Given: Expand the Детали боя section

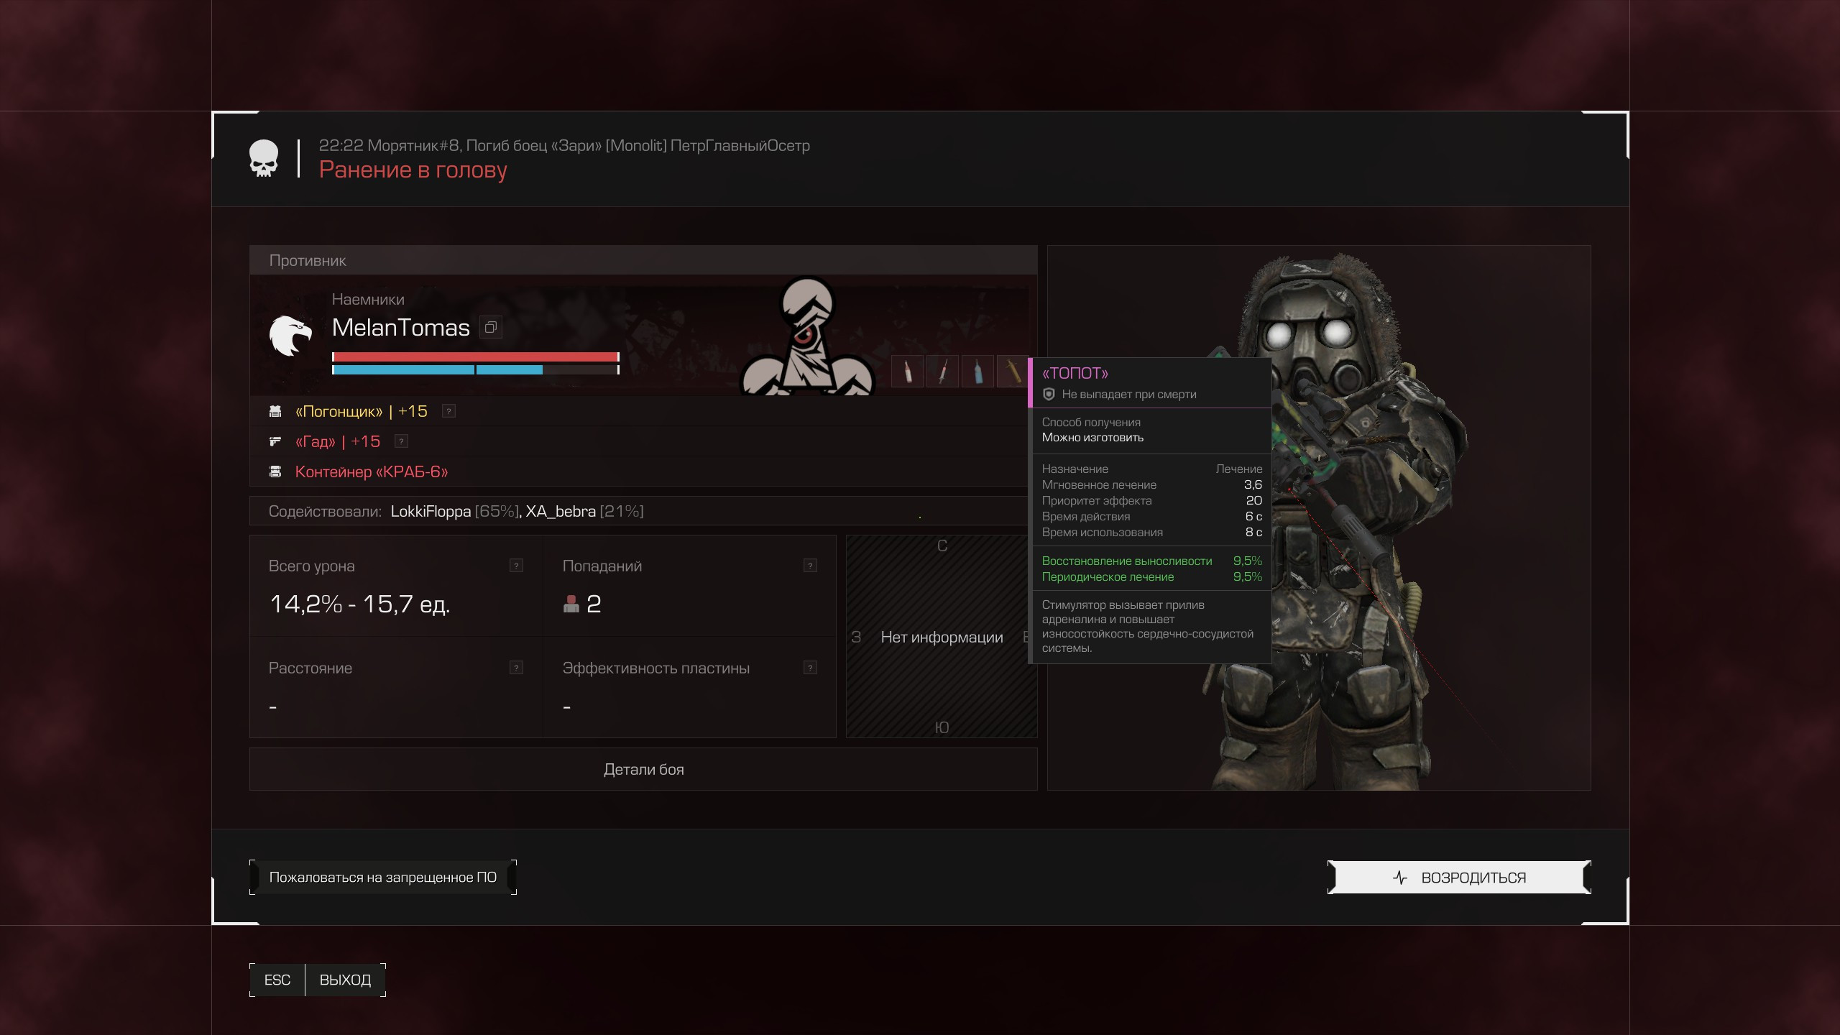Looking at the screenshot, I should (x=643, y=769).
